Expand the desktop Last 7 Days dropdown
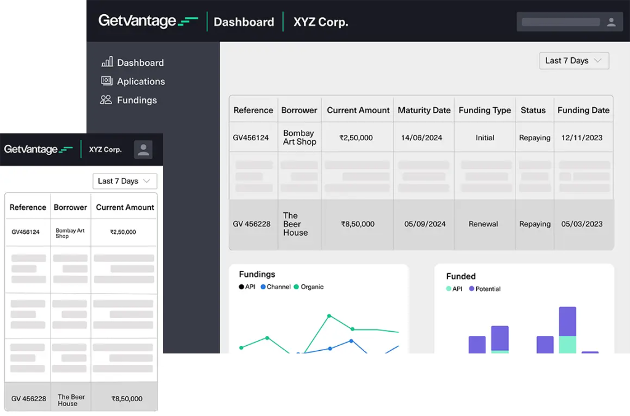The image size is (630, 416). (574, 61)
